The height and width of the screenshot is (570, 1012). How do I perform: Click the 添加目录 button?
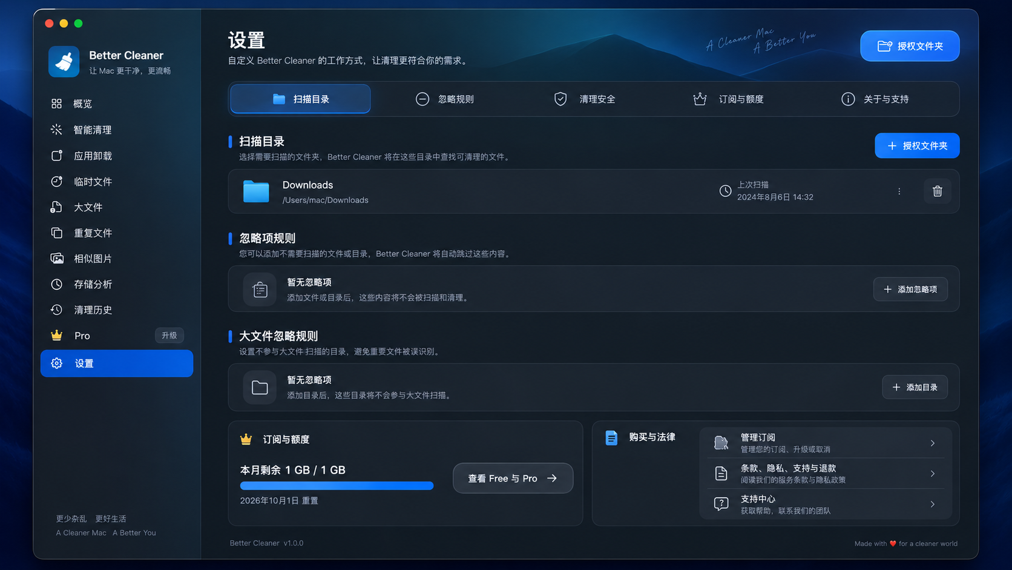[x=915, y=387]
